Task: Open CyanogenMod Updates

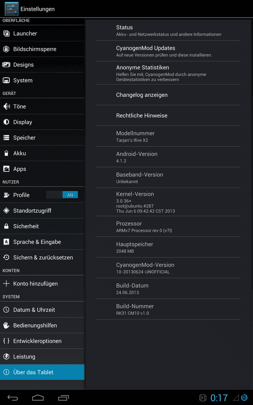Action: click(x=168, y=51)
